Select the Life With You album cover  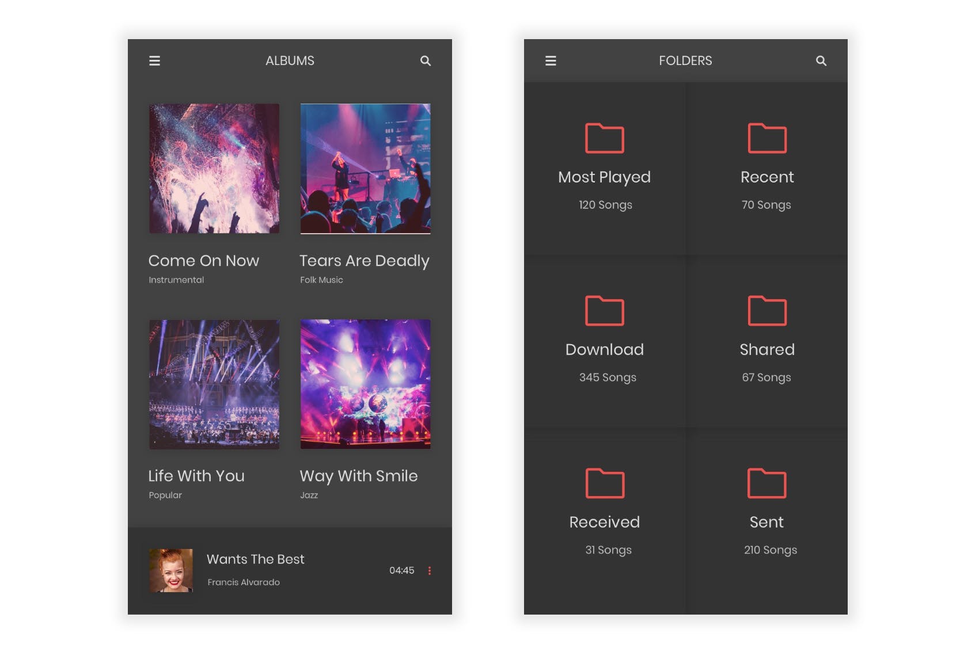tap(214, 383)
